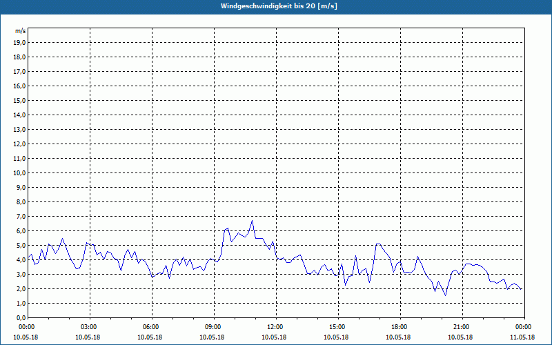The height and width of the screenshot is (345, 552).
Task: Click the "00:00" label above 10.05.18
Action: click(x=26, y=327)
